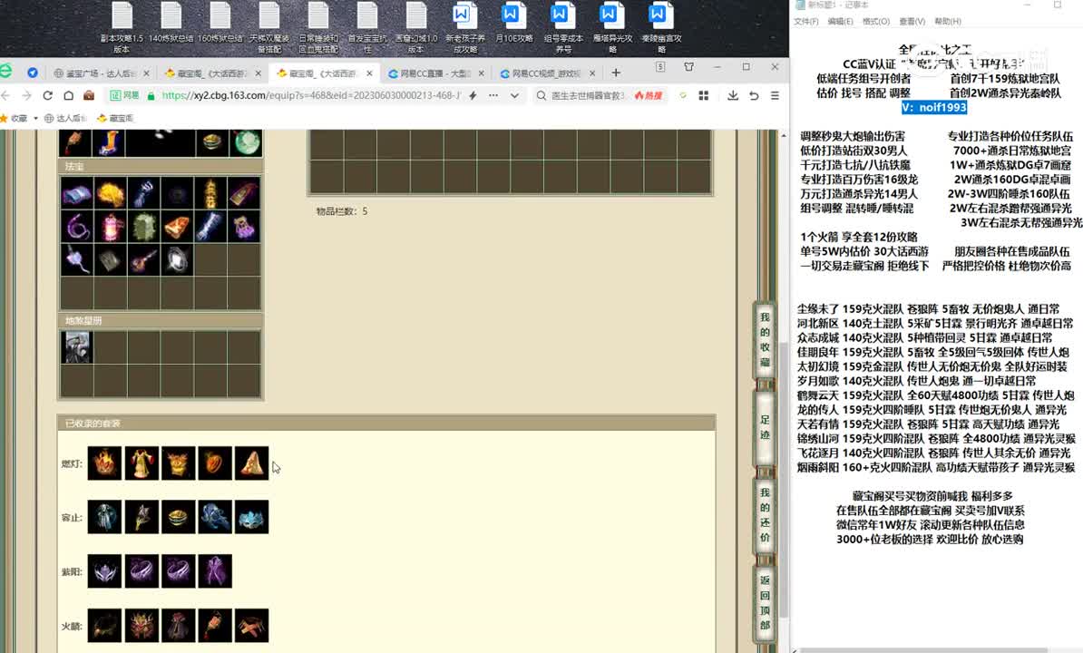Viewport: 1083px width, 653px height.
Task: Open a new browser tab
Action: point(616,73)
